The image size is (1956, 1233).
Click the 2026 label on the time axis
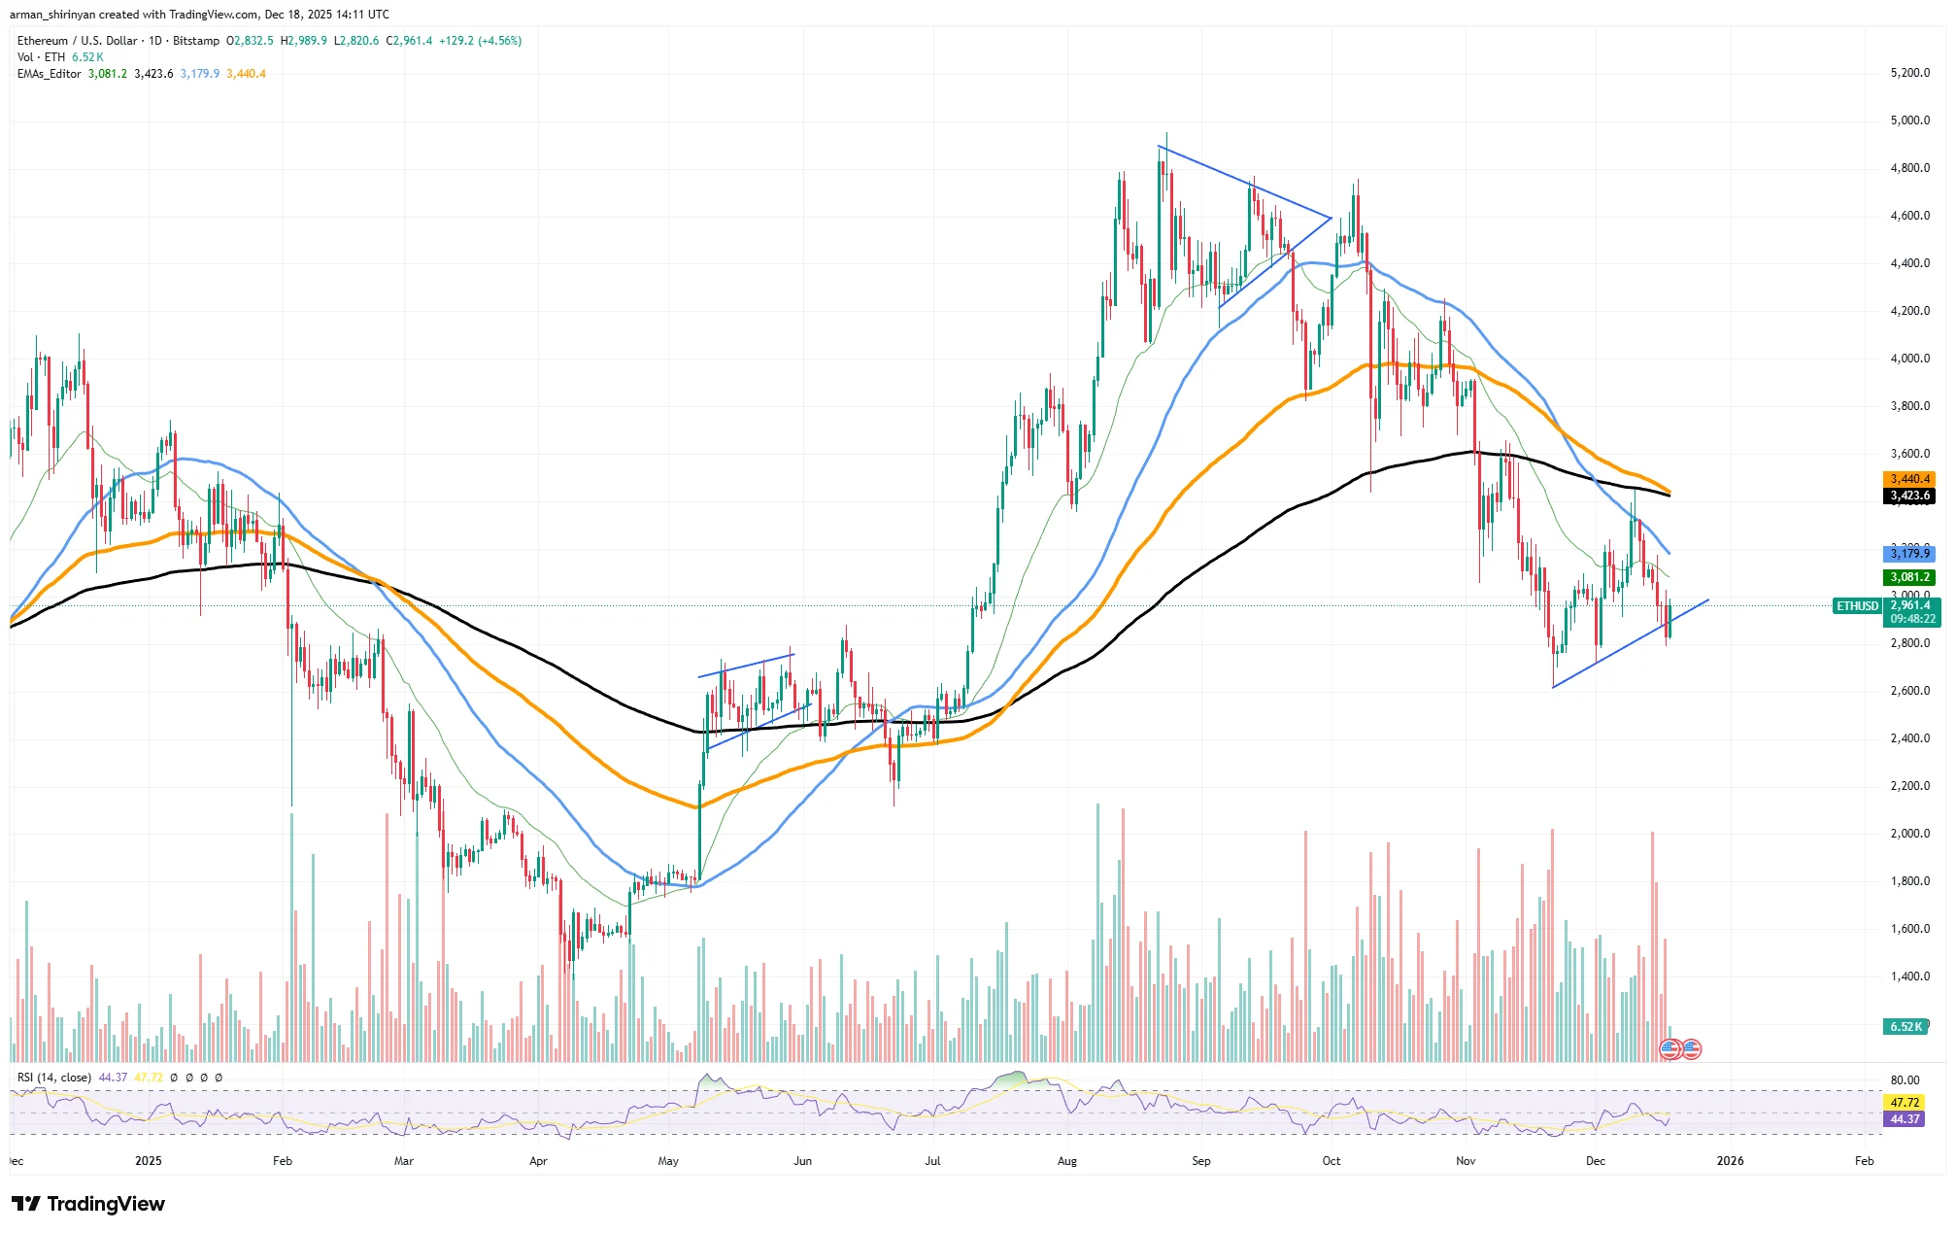coord(1730,1161)
